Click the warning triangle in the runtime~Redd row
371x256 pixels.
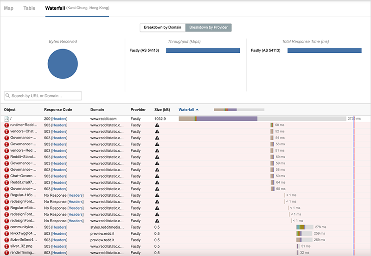(157, 125)
